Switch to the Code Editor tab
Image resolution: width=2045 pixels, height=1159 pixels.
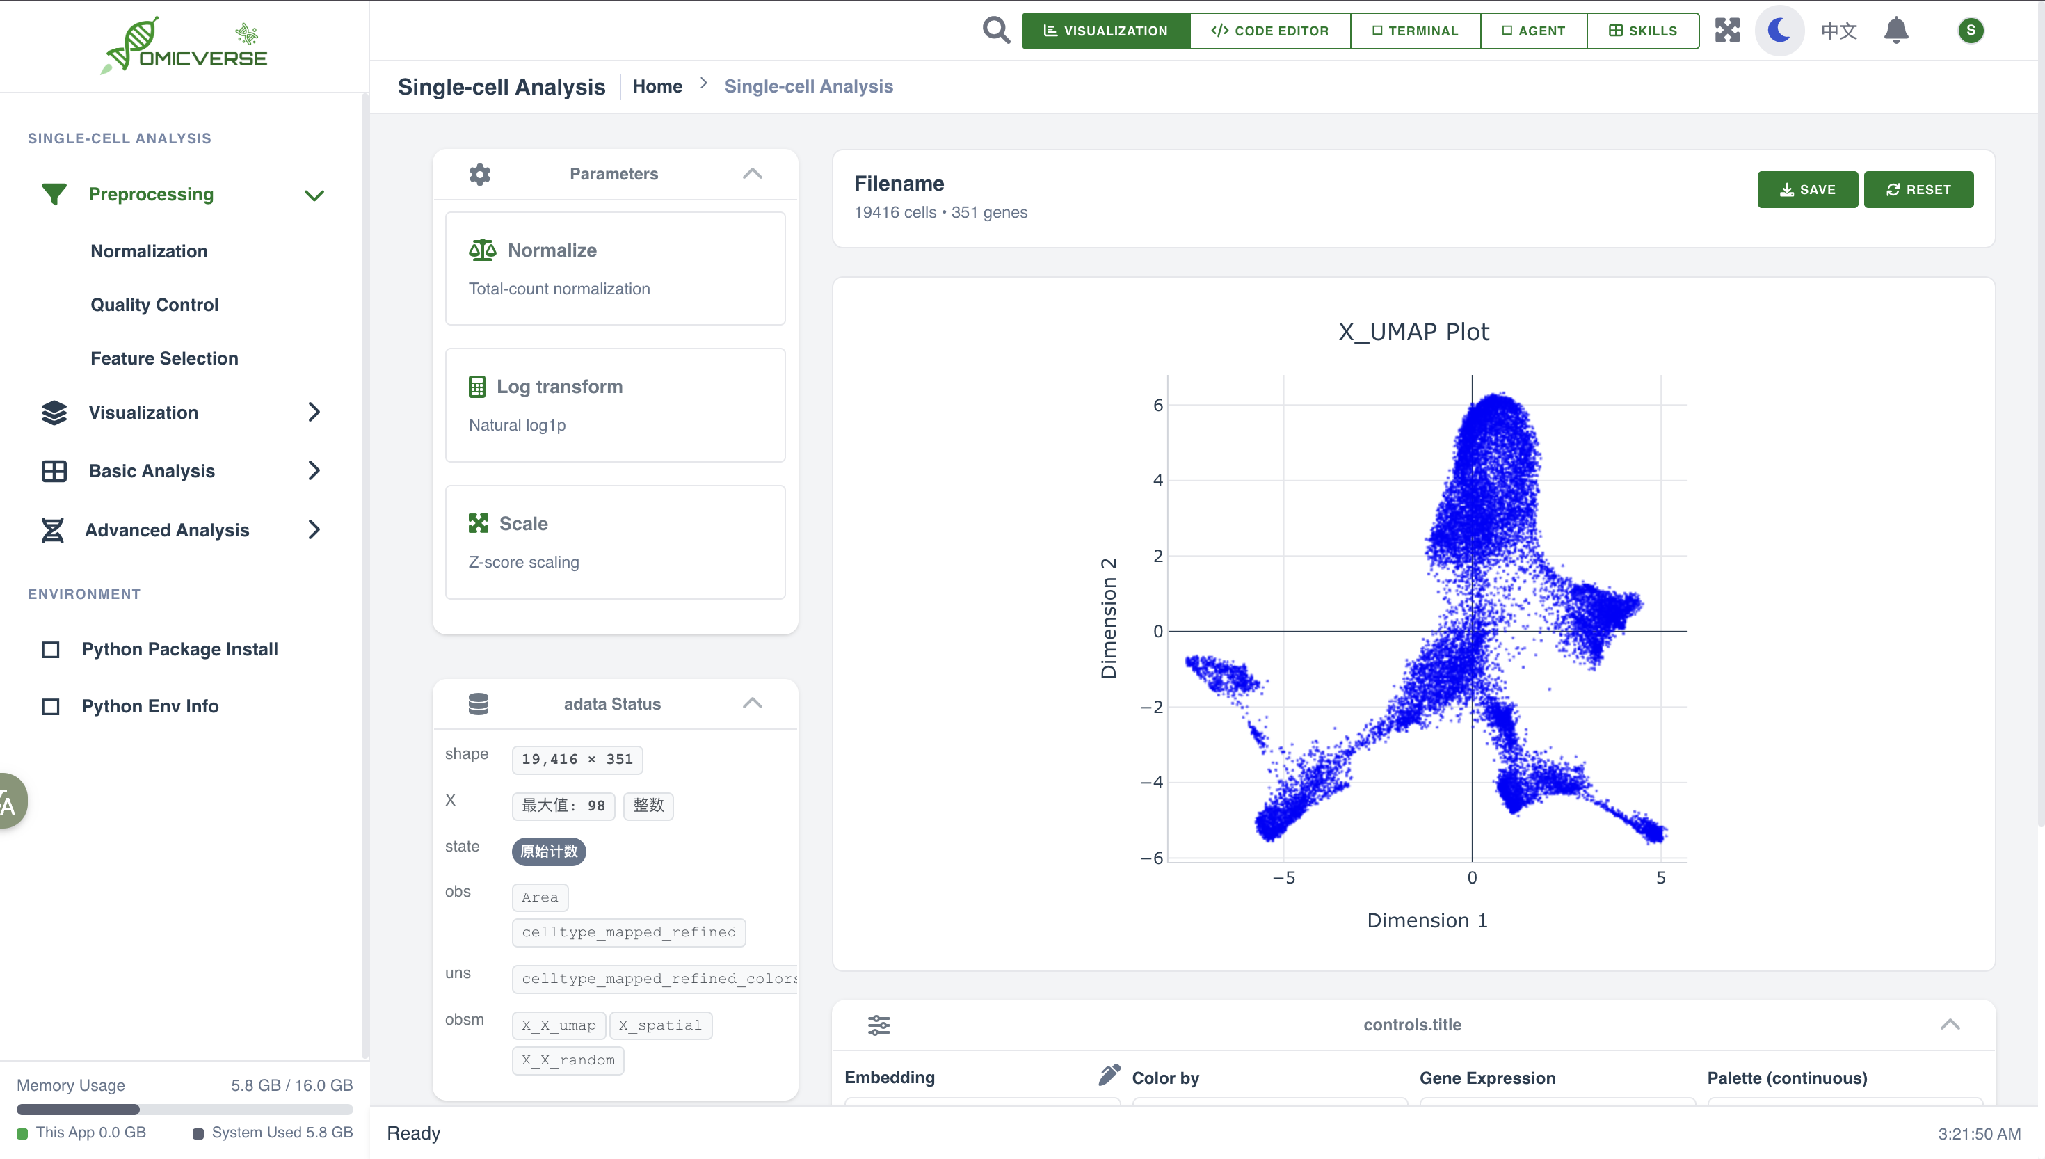[x=1269, y=30]
